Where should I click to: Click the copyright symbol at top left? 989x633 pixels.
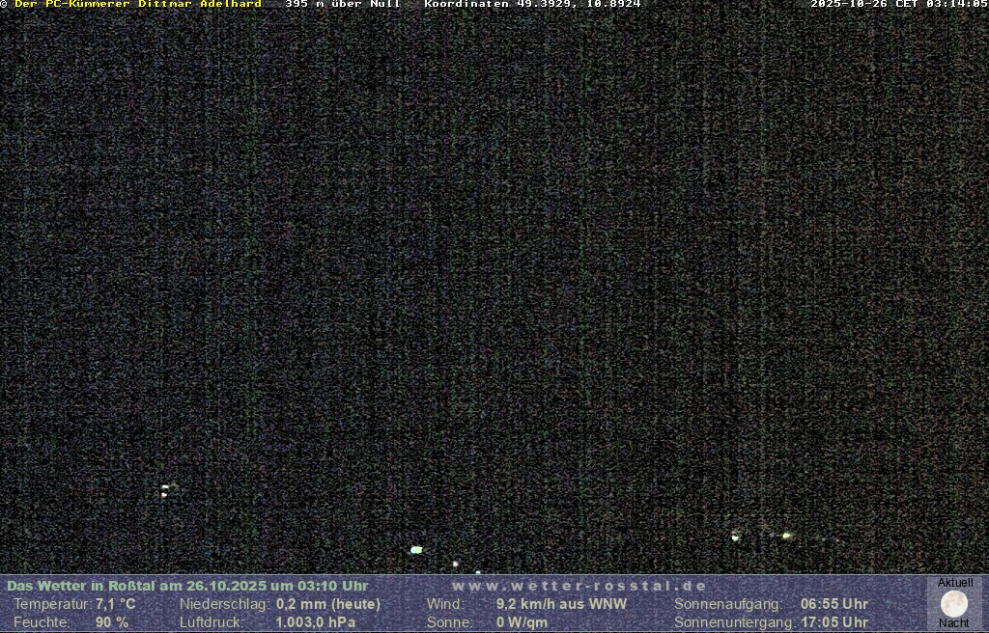pos(4,4)
